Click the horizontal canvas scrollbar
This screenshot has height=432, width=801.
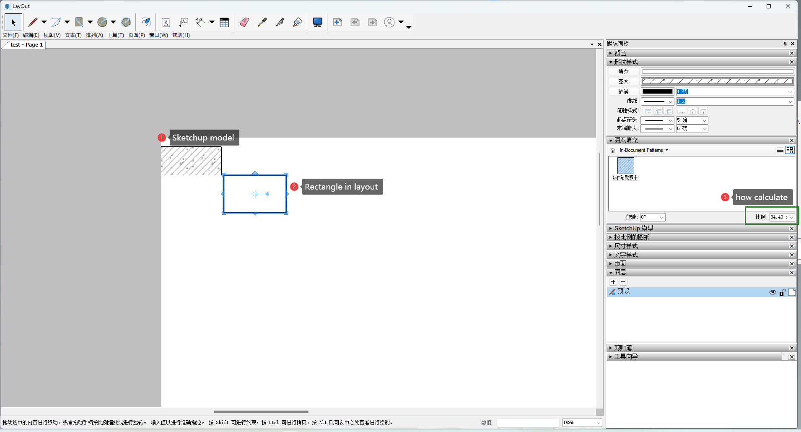[x=261, y=412]
